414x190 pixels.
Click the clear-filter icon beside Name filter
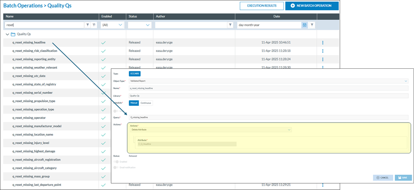tap(93, 25)
